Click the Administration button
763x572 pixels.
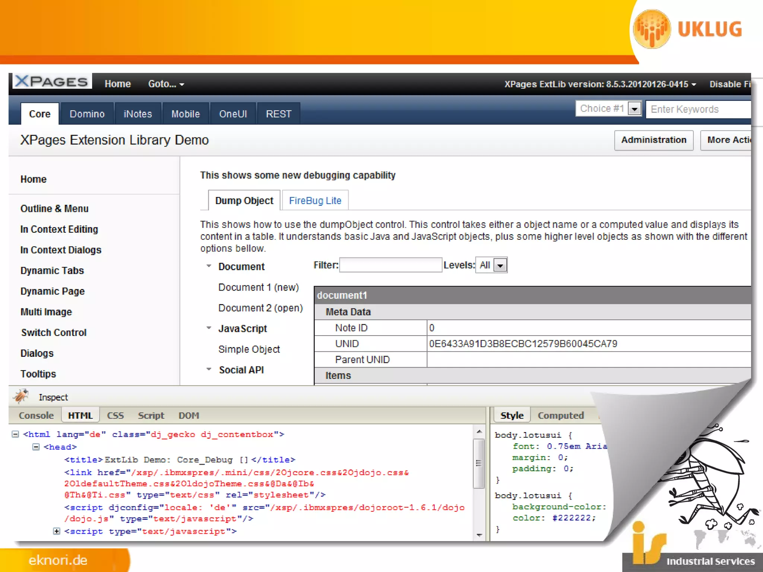[x=653, y=140]
